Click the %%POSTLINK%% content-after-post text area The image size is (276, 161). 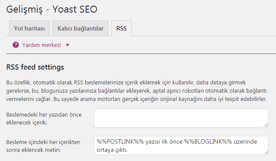(181, 145)
